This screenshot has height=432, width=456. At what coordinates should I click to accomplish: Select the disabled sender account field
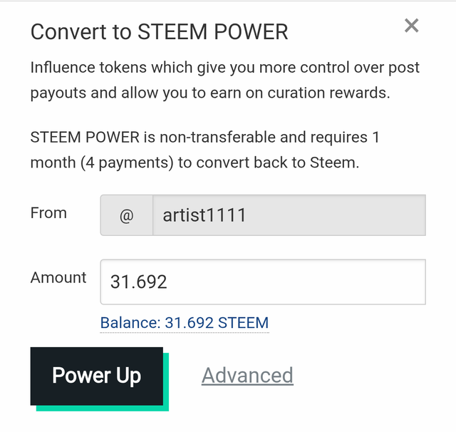[289, 215]
